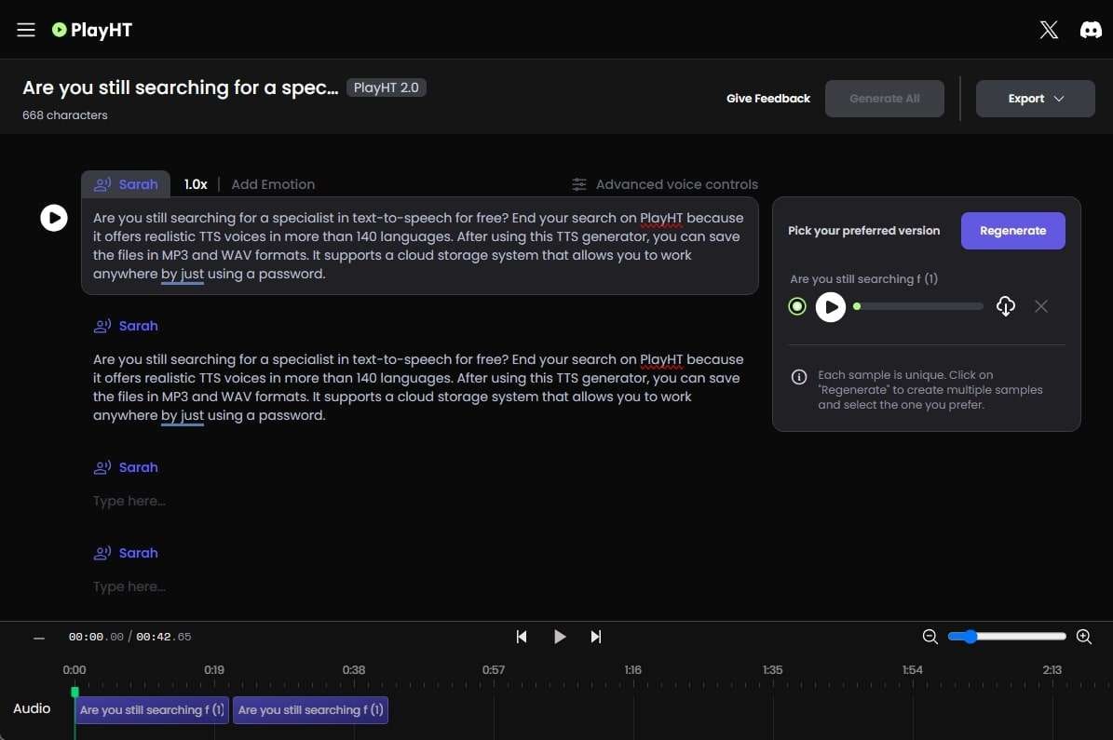The image size is (1113, 740).
Task: Play the first paragraph audio
Action: click(54, 218)
